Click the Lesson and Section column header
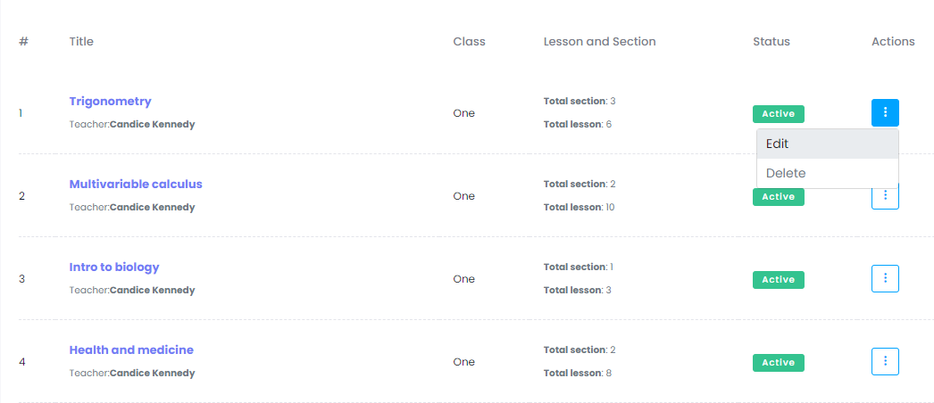 599,41
